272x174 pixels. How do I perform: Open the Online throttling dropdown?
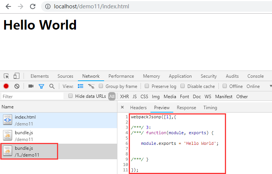click(x=259, y=86)
